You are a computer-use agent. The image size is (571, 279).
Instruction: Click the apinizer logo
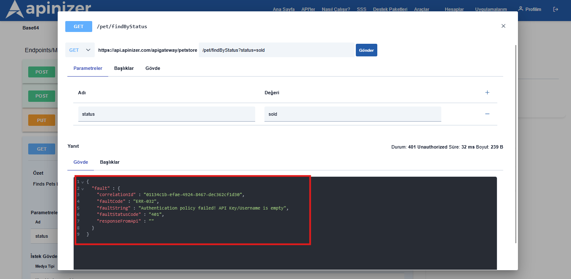[x=48, y=9]
